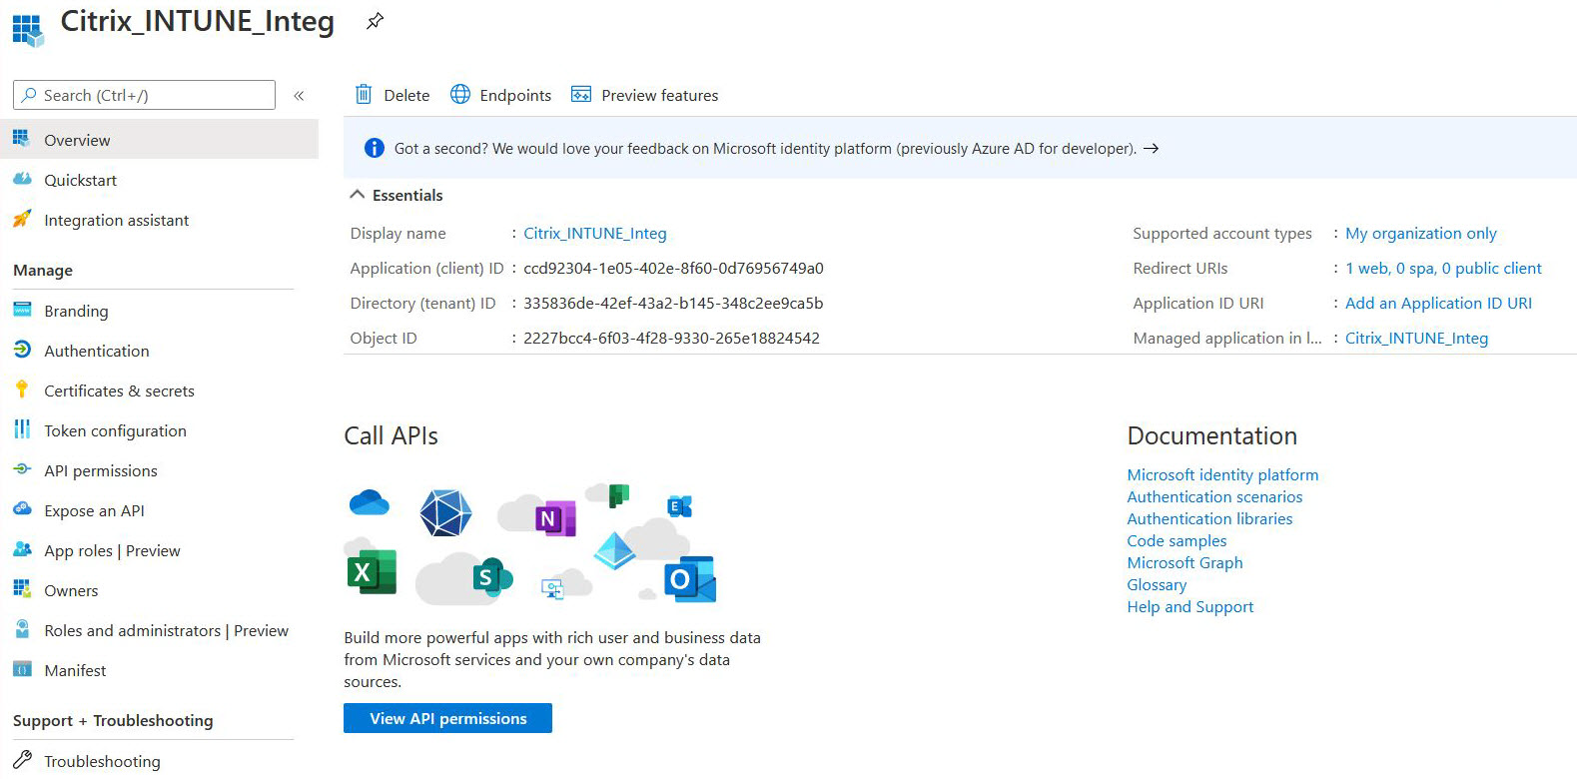Click the Excel icon in the Call APIs graphic

coord(372,572)
